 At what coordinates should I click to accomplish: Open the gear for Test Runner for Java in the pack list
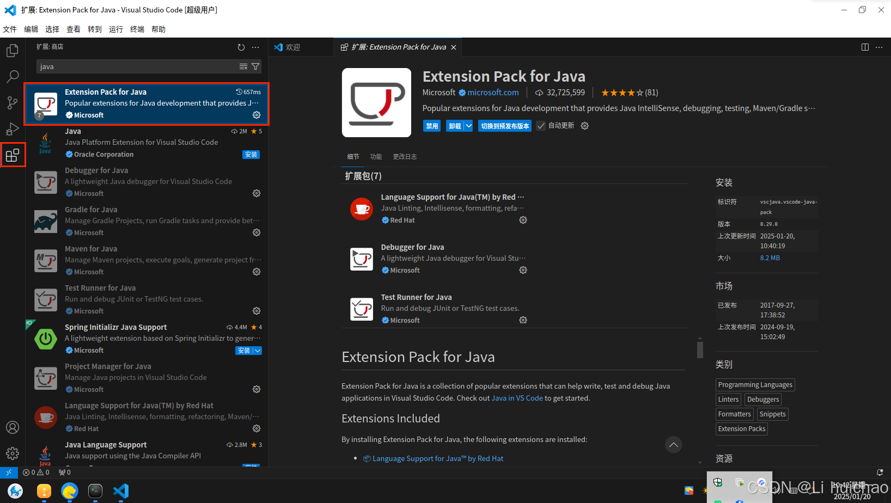pyautogui.click(x=523, y=320)
